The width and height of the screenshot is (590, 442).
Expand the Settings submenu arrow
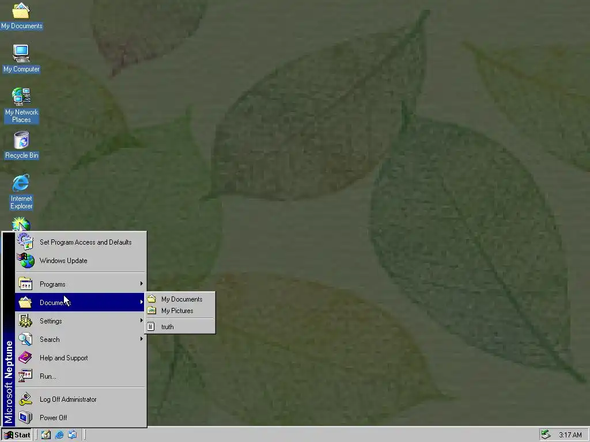point(142,320)
